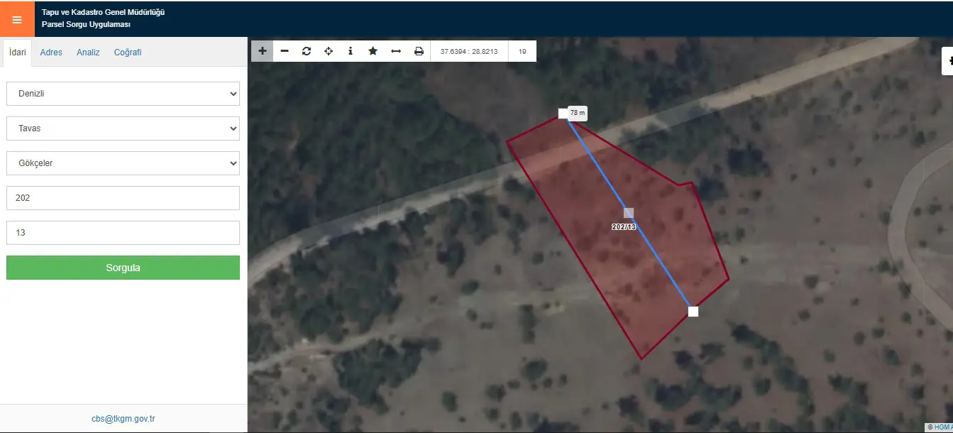Image resolution: width=953 pixels, height=433 pixels.
Task: Open the cbs@tkgm.gov.tr email link
Action: click(x=123, y=419)
